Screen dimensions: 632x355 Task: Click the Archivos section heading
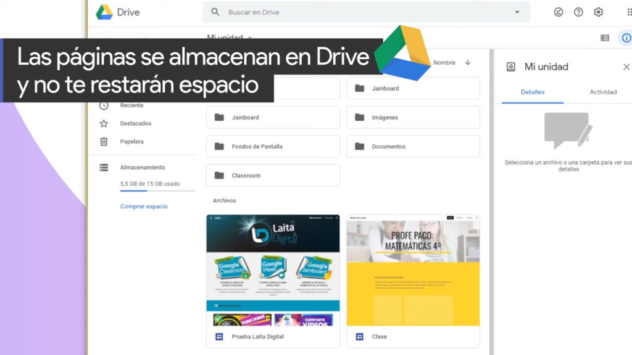tap(225, 200)
